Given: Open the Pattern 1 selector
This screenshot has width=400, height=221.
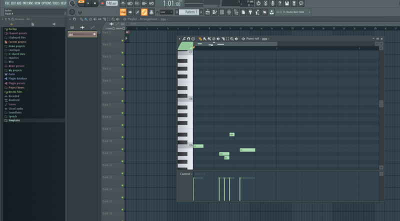Looking at the screenshot, I should click(x=189, y=11).
